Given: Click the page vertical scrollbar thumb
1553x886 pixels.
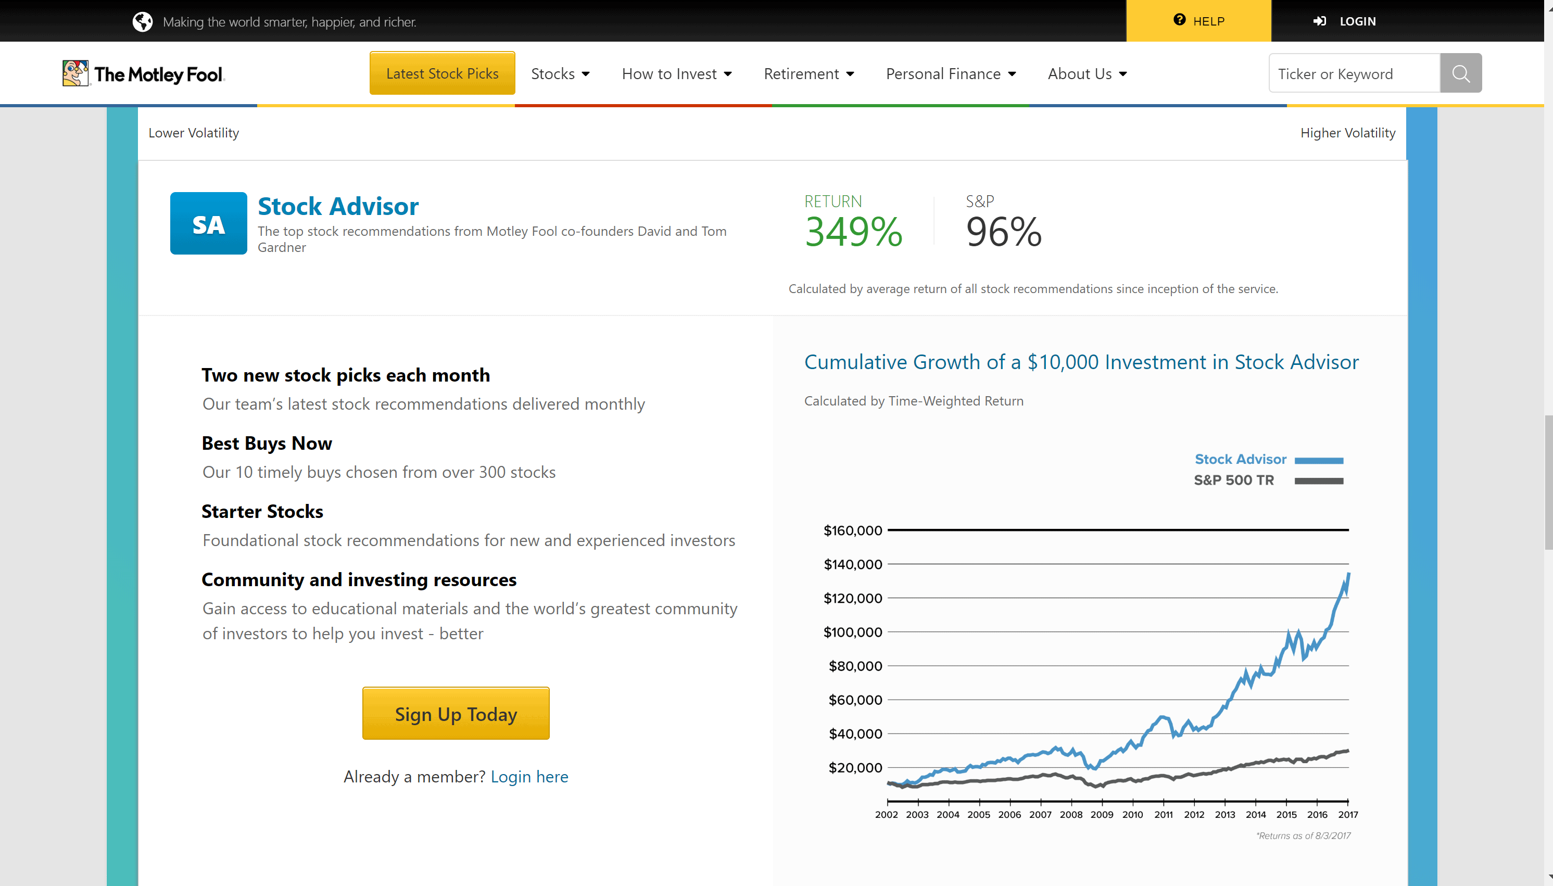Looking at the screenshot, I should point(1548,482).
